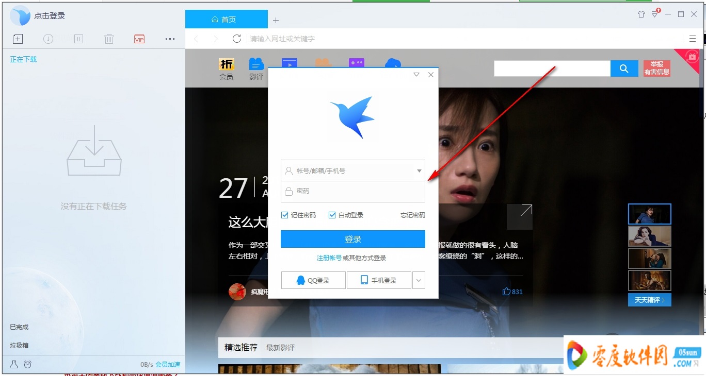Click the 手机登录 button
Image resolution: width=706 pixels, height=376 pixels.
379,280
